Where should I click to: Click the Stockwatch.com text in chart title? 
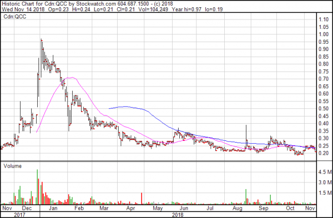[96, 4]
